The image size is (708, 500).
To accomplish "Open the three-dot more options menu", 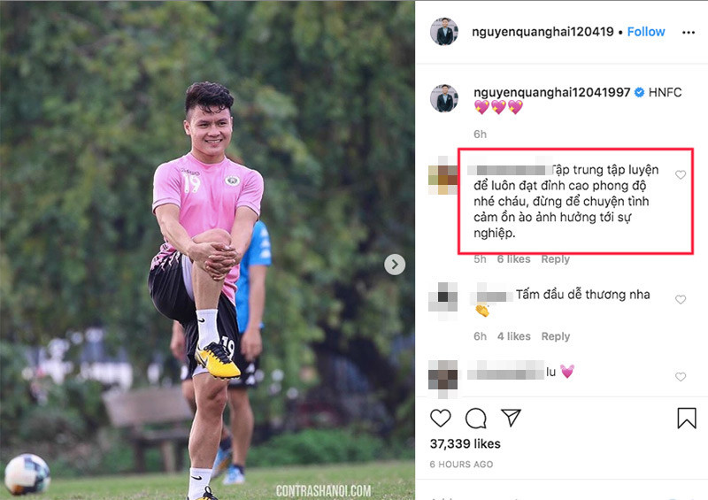I will (689, 33).
